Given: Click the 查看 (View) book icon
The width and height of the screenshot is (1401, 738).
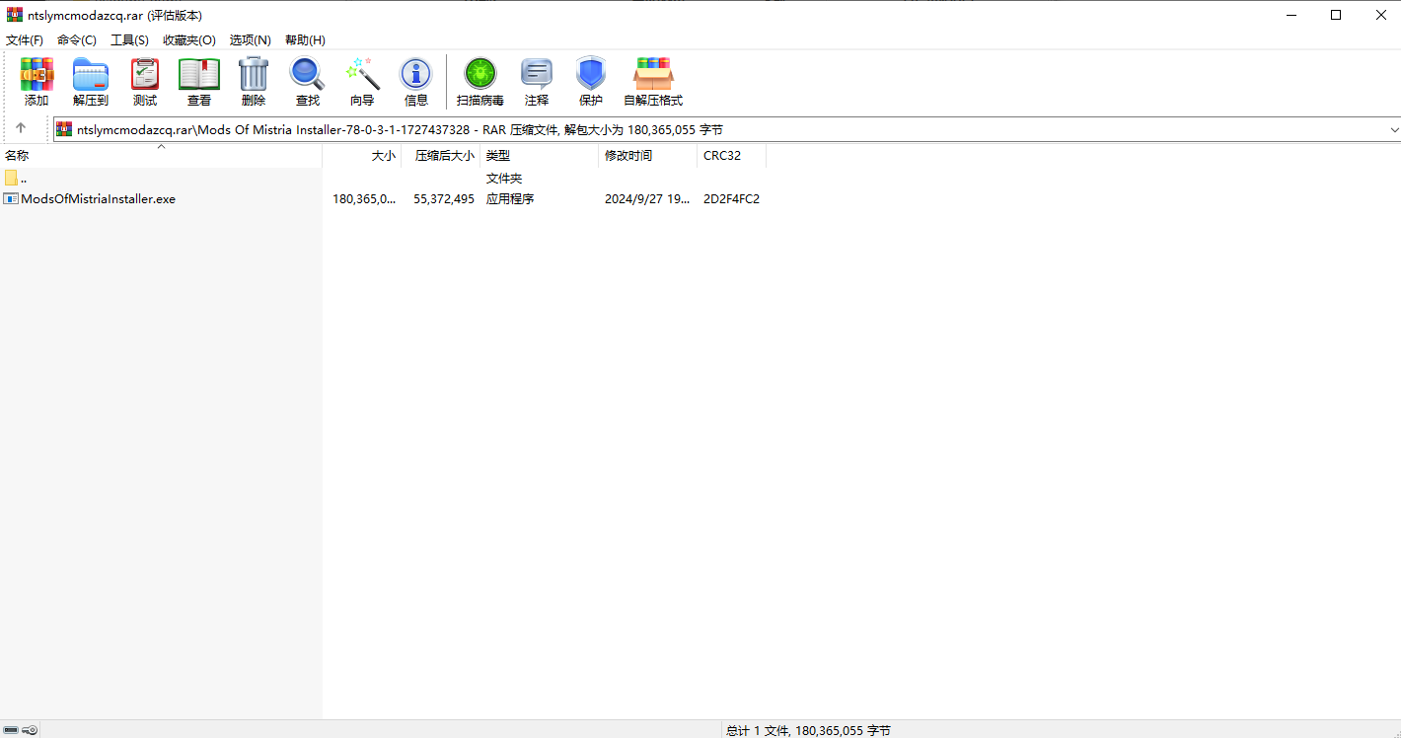Looking at the screenshot, I should 199,74.
